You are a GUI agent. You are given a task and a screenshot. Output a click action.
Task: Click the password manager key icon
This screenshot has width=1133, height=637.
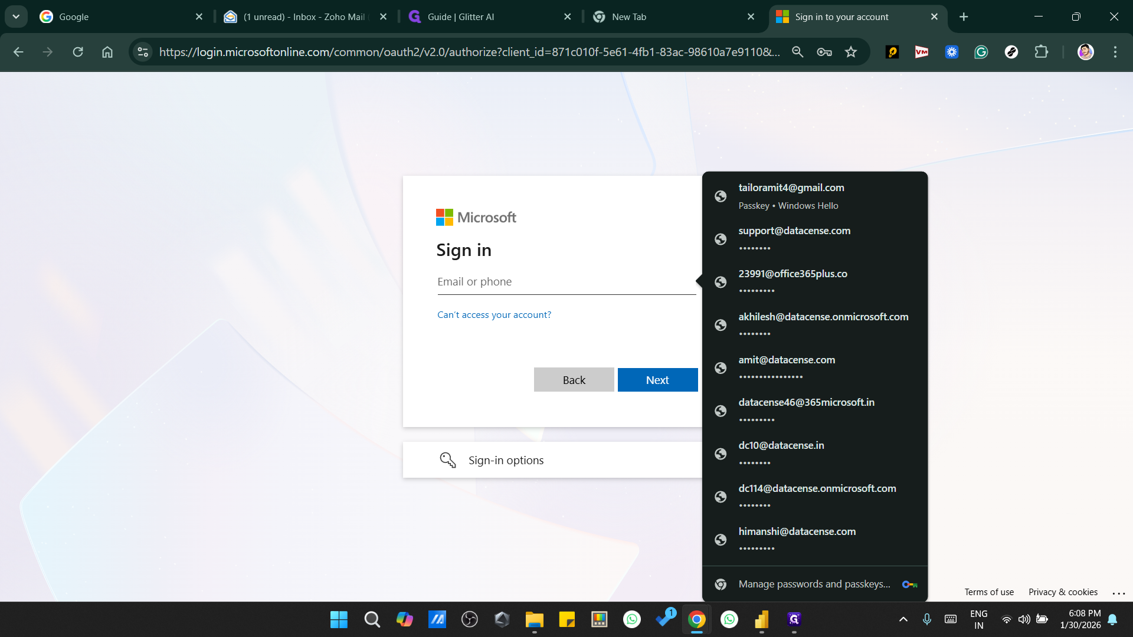click(x=824, y=52)
